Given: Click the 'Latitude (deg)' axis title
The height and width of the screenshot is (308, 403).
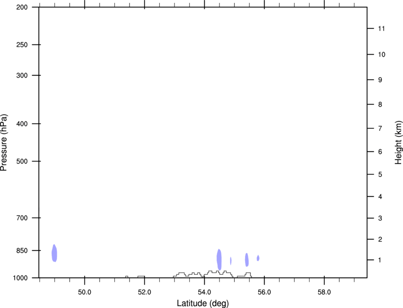Looking at the screenshot, I should tap(202, 303).
